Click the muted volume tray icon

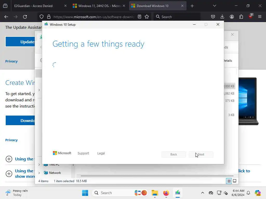(226, 193)
